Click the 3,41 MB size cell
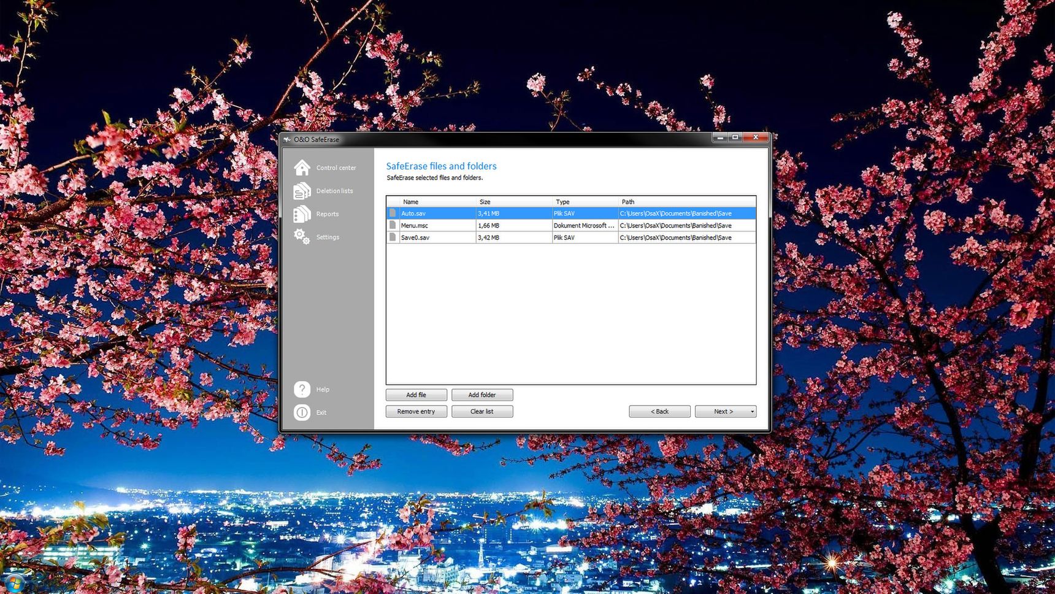The width and height of the screenshot is (1055, 594). coord(514,214)
